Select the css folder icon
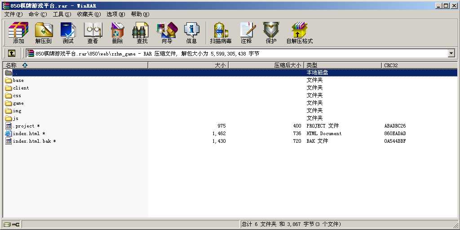 click(9, 96)
